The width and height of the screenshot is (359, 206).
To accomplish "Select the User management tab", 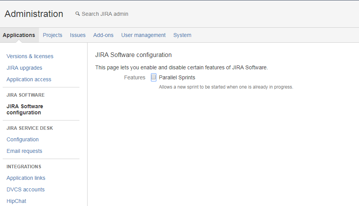I will click(x=143, y=35).
